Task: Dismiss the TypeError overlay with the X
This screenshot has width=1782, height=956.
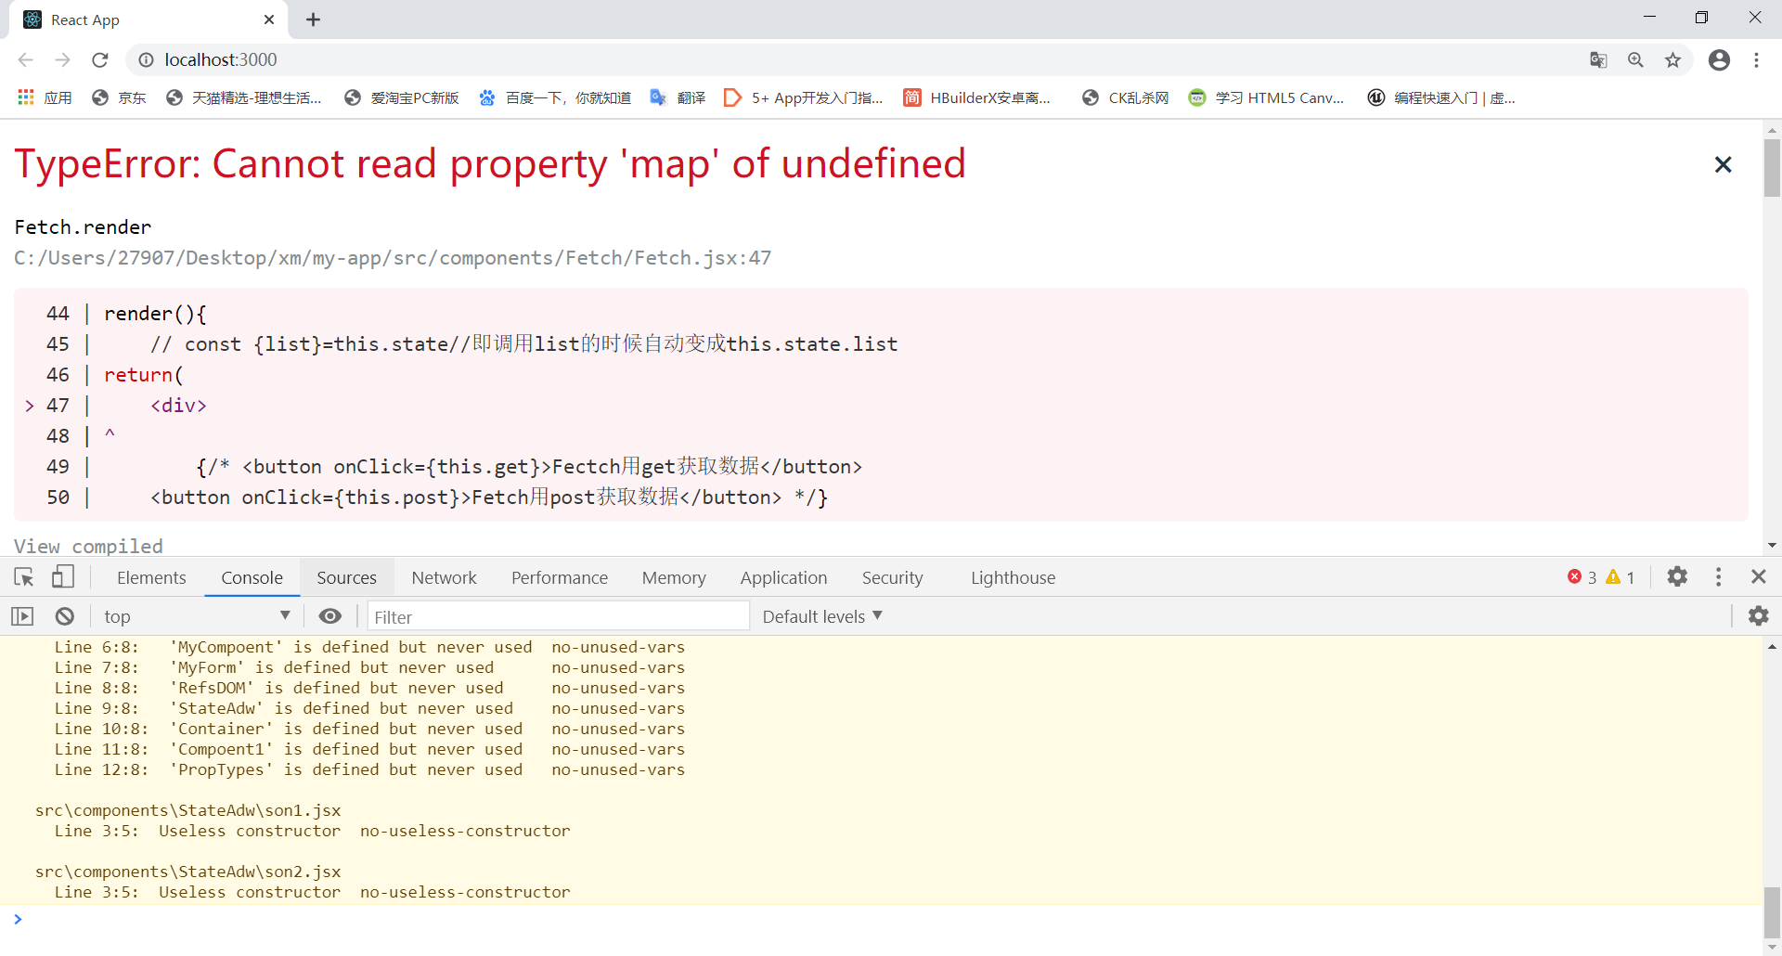Action: tap(1723, 164)
